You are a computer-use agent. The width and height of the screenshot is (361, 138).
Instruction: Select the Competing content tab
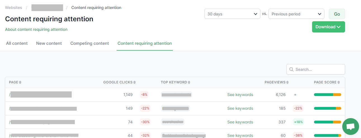(x=89, y=43)
